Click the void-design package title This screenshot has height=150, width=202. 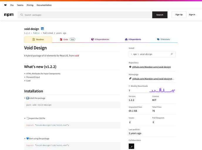click(x=32, y=29)
